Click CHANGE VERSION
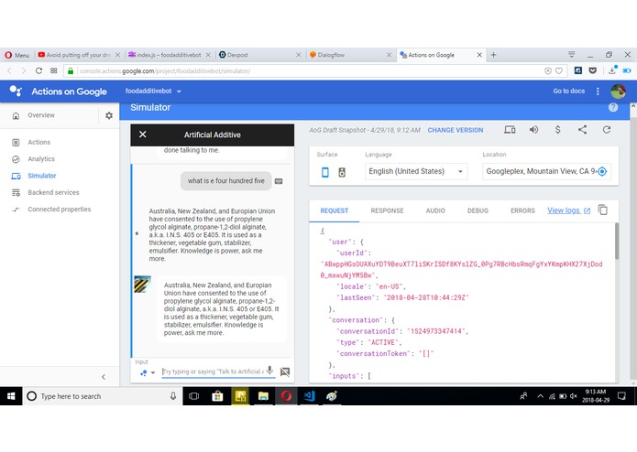 pyautogui.click(x=455, y=130)
